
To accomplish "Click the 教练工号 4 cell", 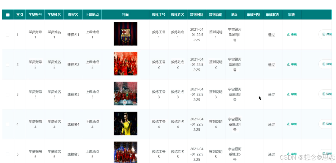I will point(159,124).
